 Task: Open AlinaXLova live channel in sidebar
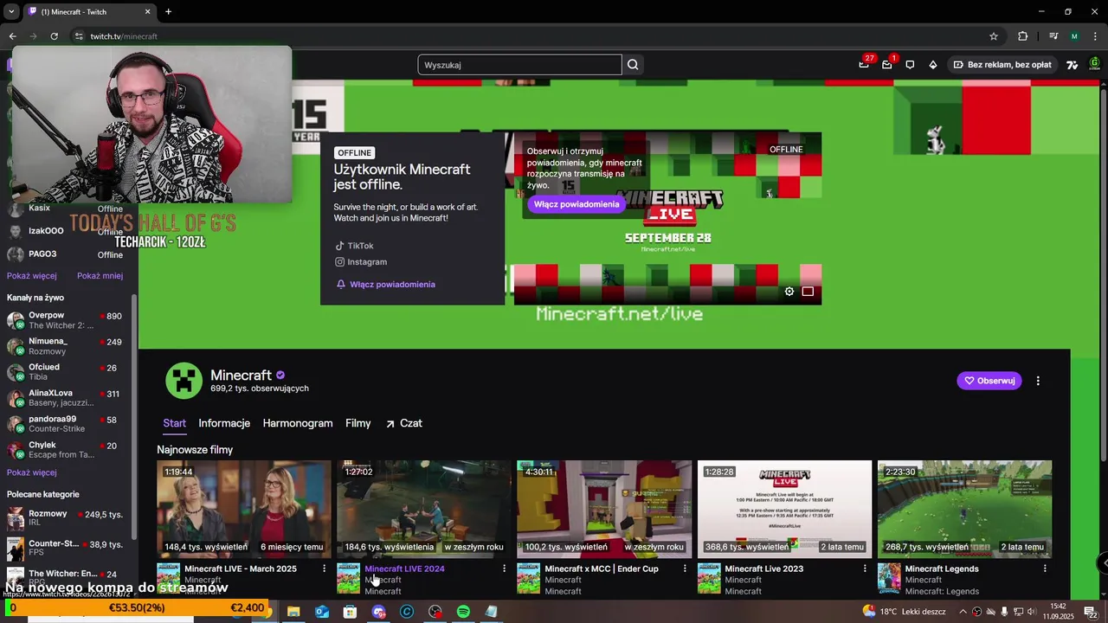[65, 398]
